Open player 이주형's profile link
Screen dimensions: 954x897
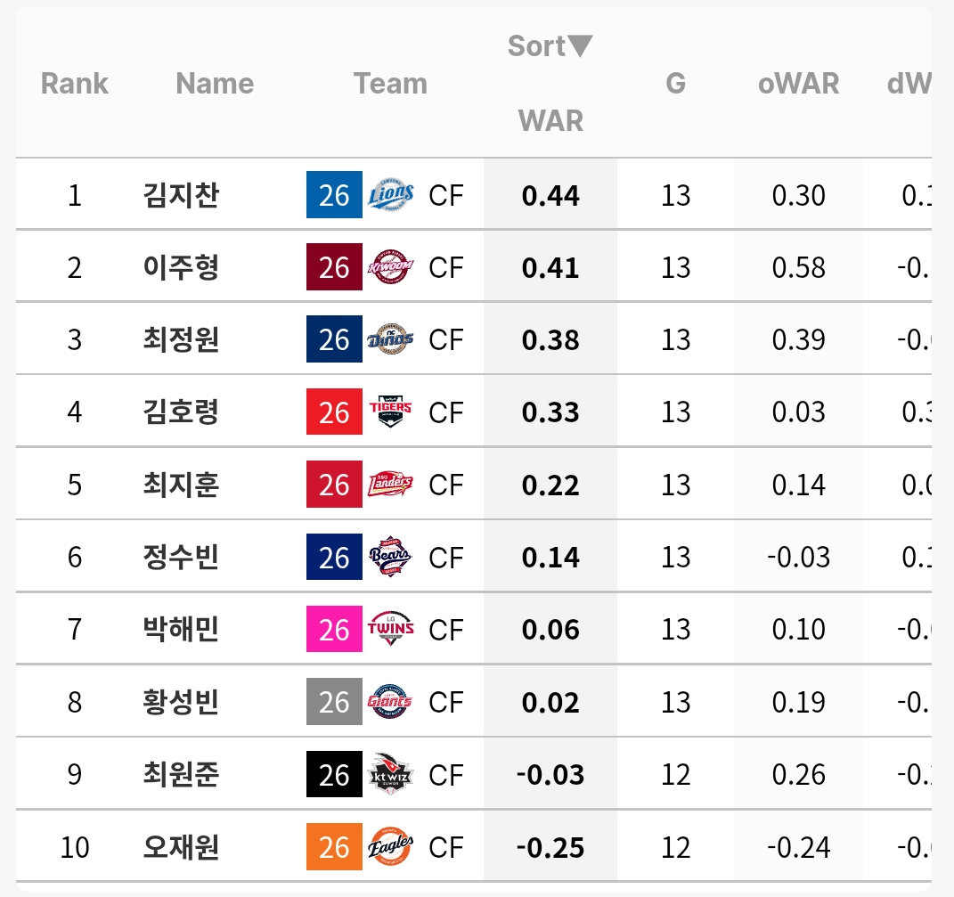coord(181,267)
